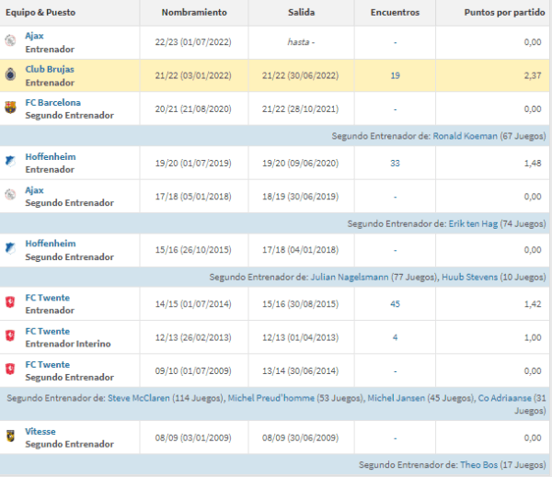This screenshot has height=477, width=552.
Task: Click the 'hasta -' departure cell
Action: [x=302, y=42]
